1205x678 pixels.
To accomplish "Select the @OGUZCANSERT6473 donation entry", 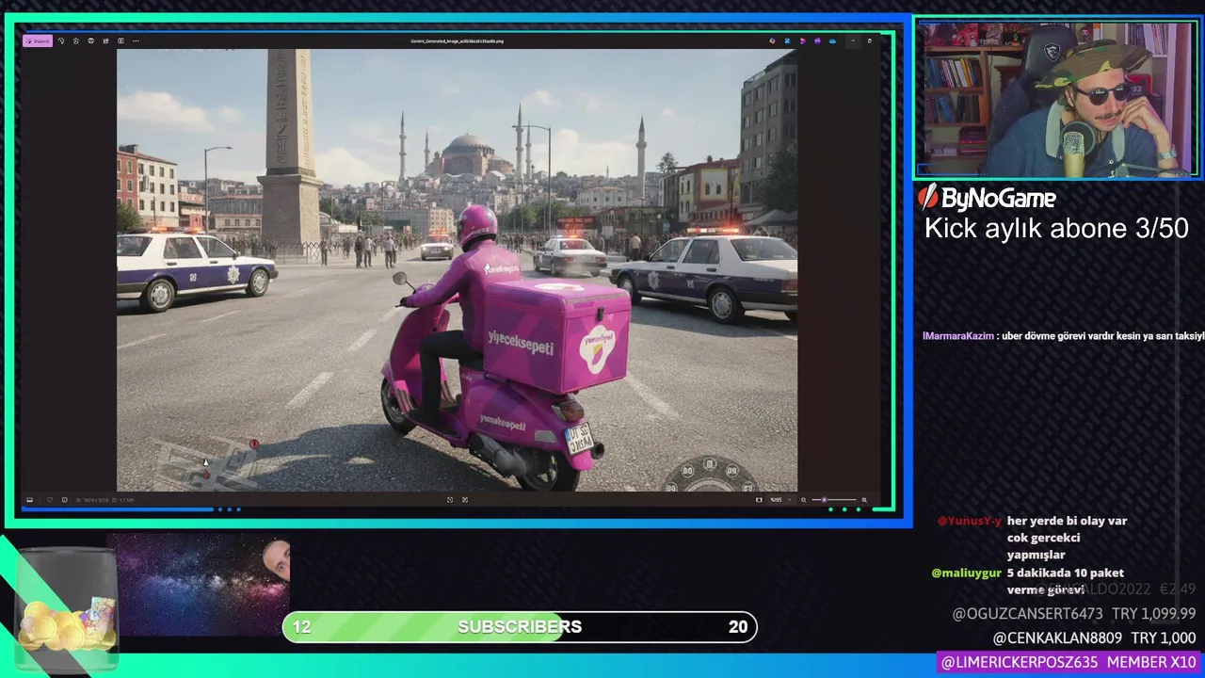I will (x=1074, y=613).
